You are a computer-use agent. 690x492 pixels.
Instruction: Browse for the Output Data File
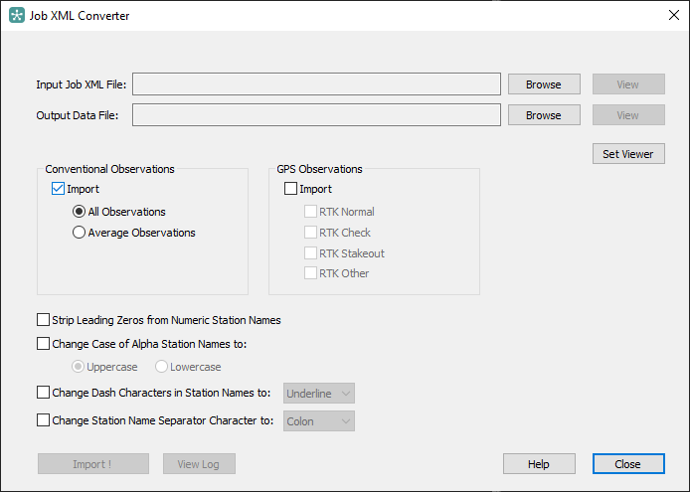pyautogui.click(x=544, y=115)
